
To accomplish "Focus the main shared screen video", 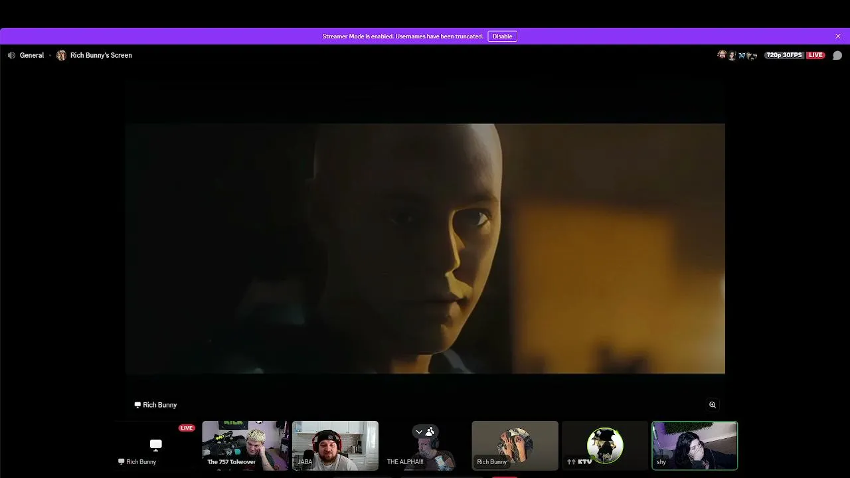I will tap(425, 248).
